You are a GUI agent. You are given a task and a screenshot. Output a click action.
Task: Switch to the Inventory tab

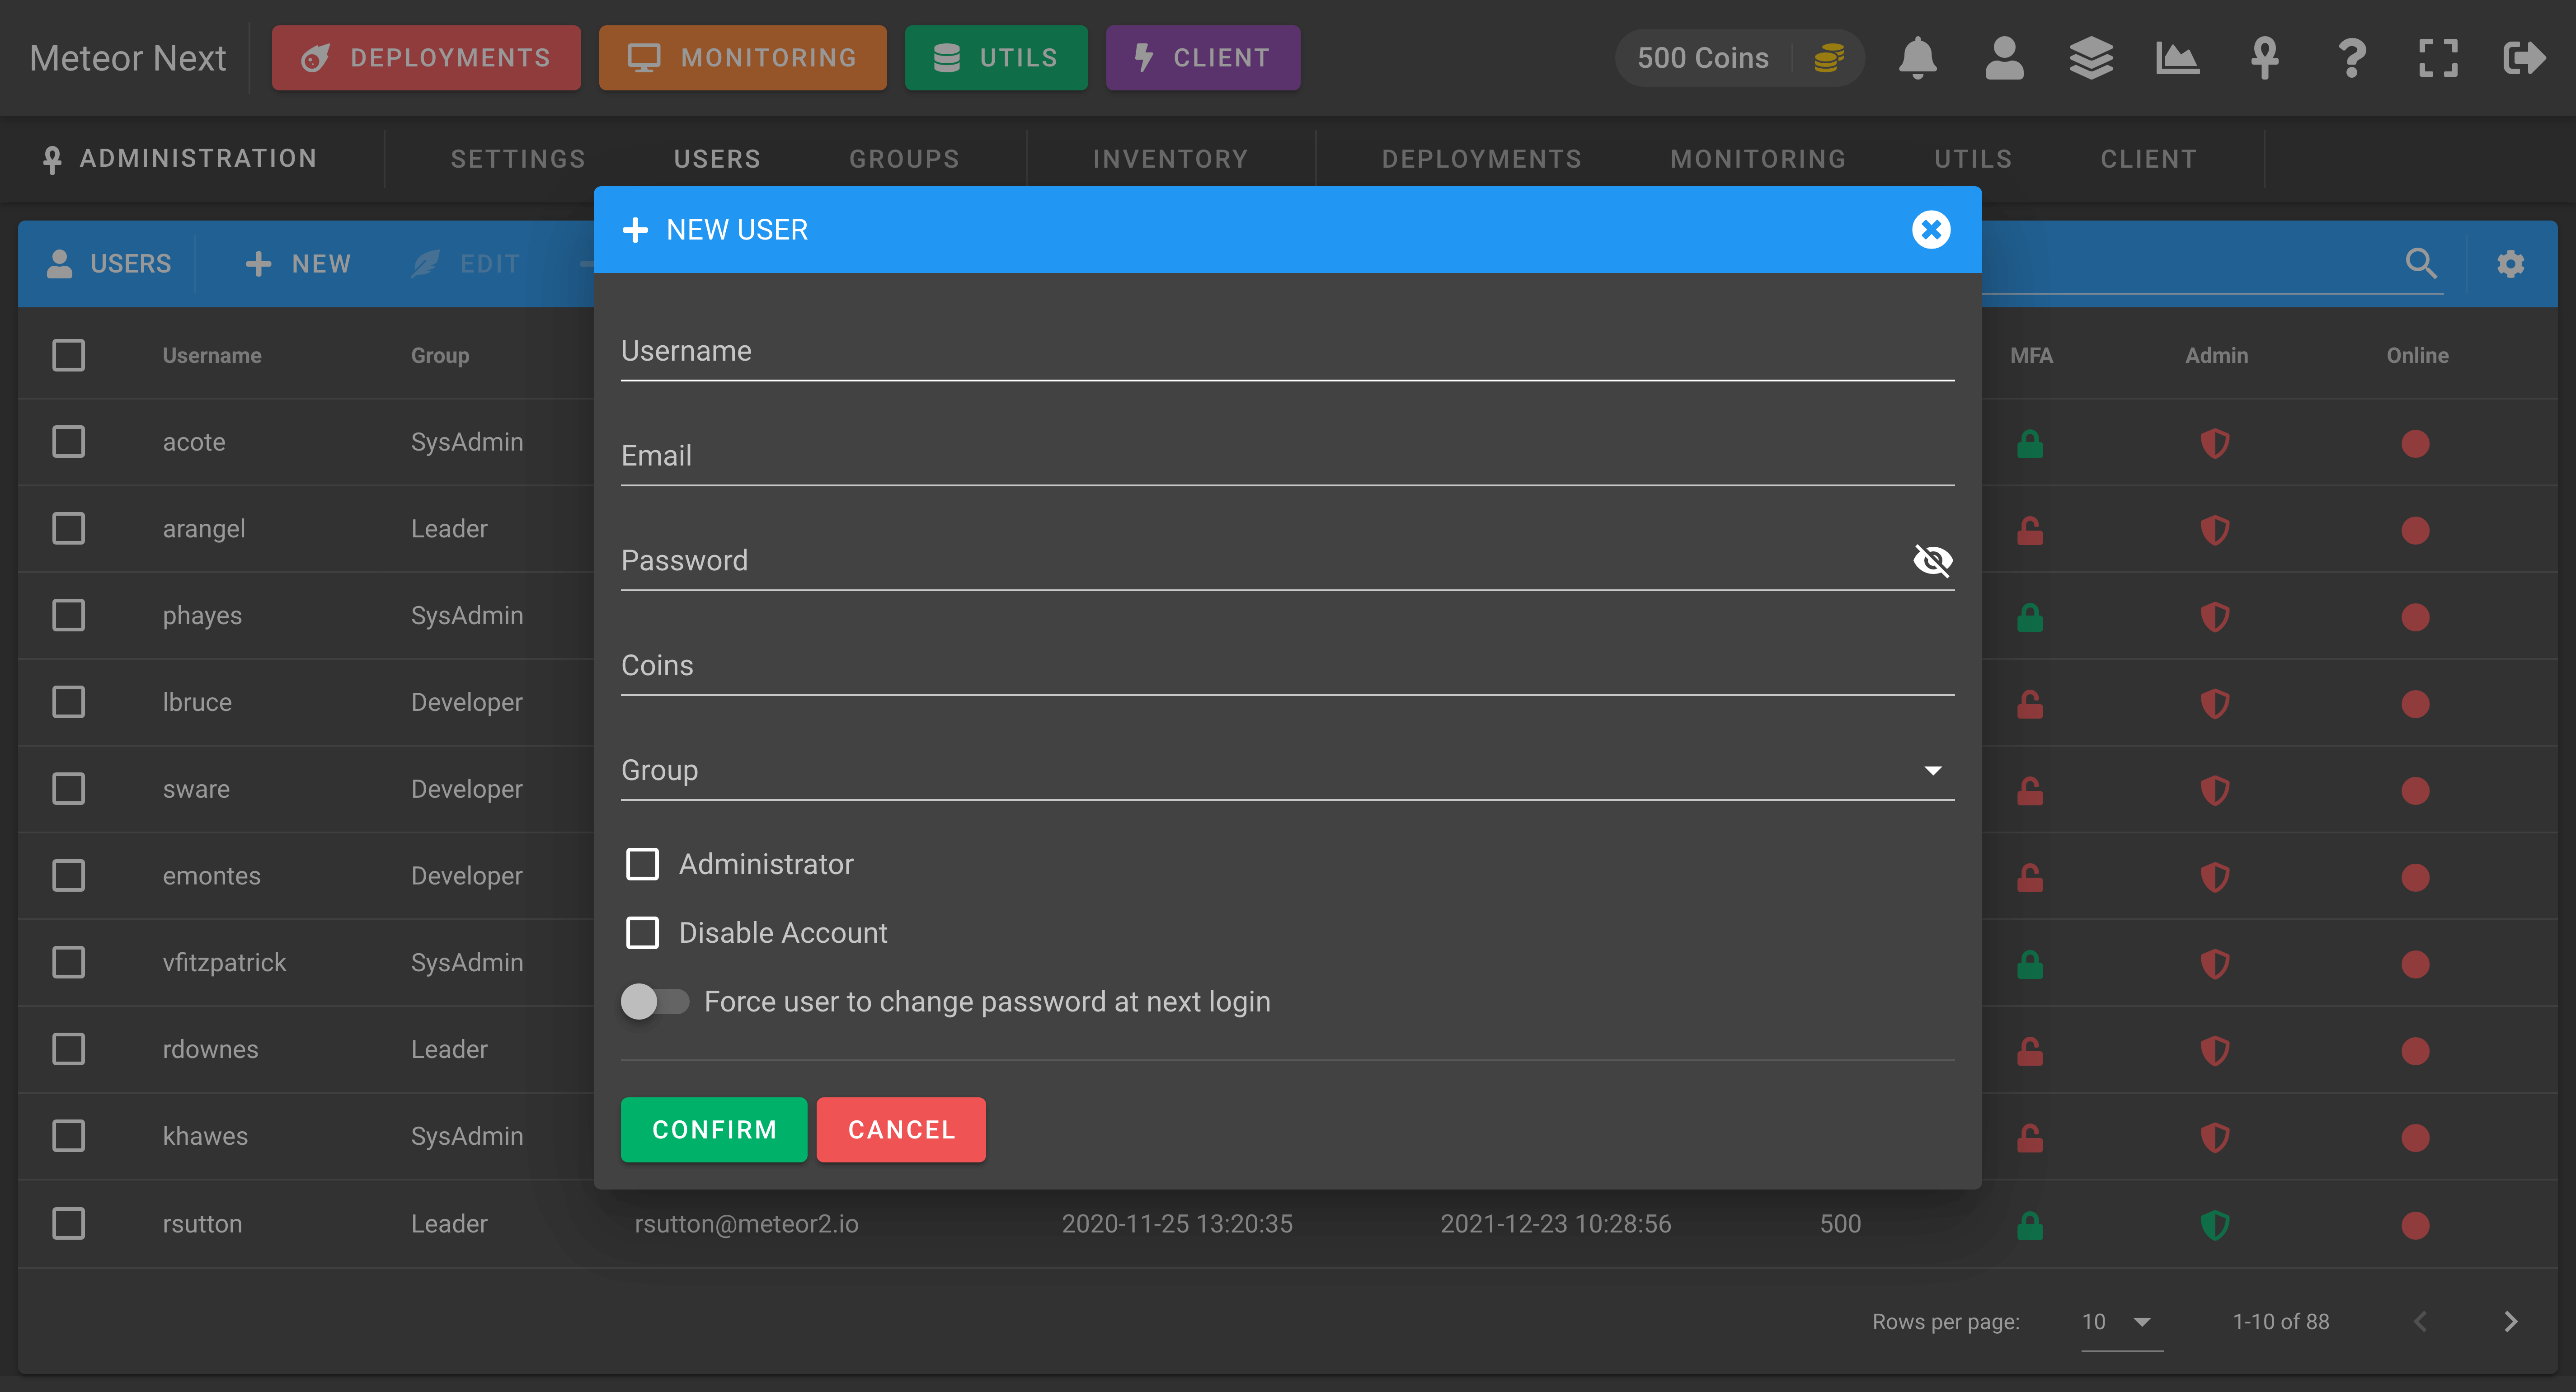[x=1171, y=159]
